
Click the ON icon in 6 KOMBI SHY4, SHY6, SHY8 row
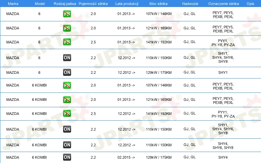(67, 145)
